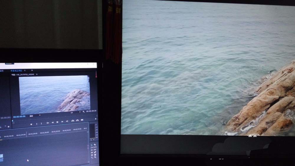The height and width of the screenshot is (166, 295).
Task: Click the Mark Out button
Action: point(41,124)
